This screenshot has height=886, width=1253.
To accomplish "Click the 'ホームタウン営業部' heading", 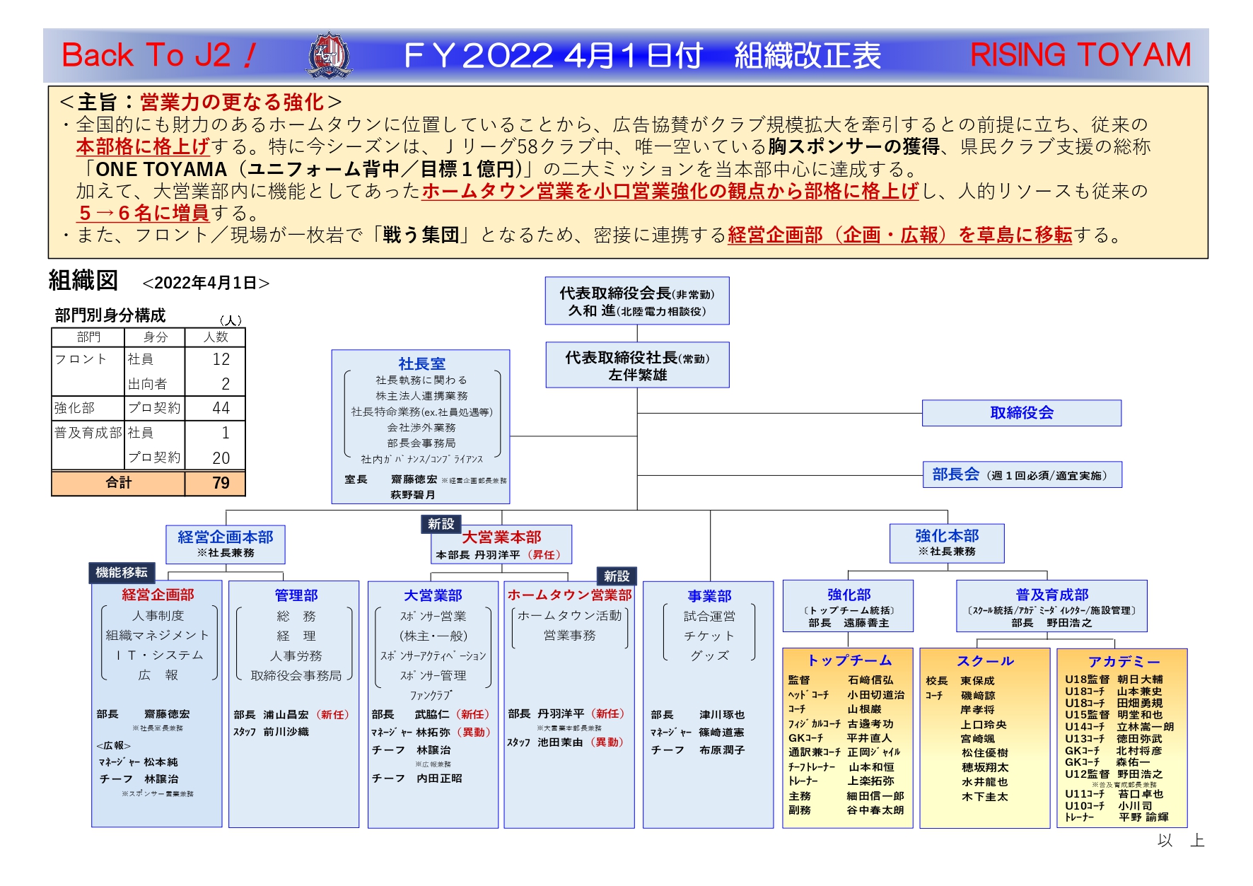I will coord(569,595).
